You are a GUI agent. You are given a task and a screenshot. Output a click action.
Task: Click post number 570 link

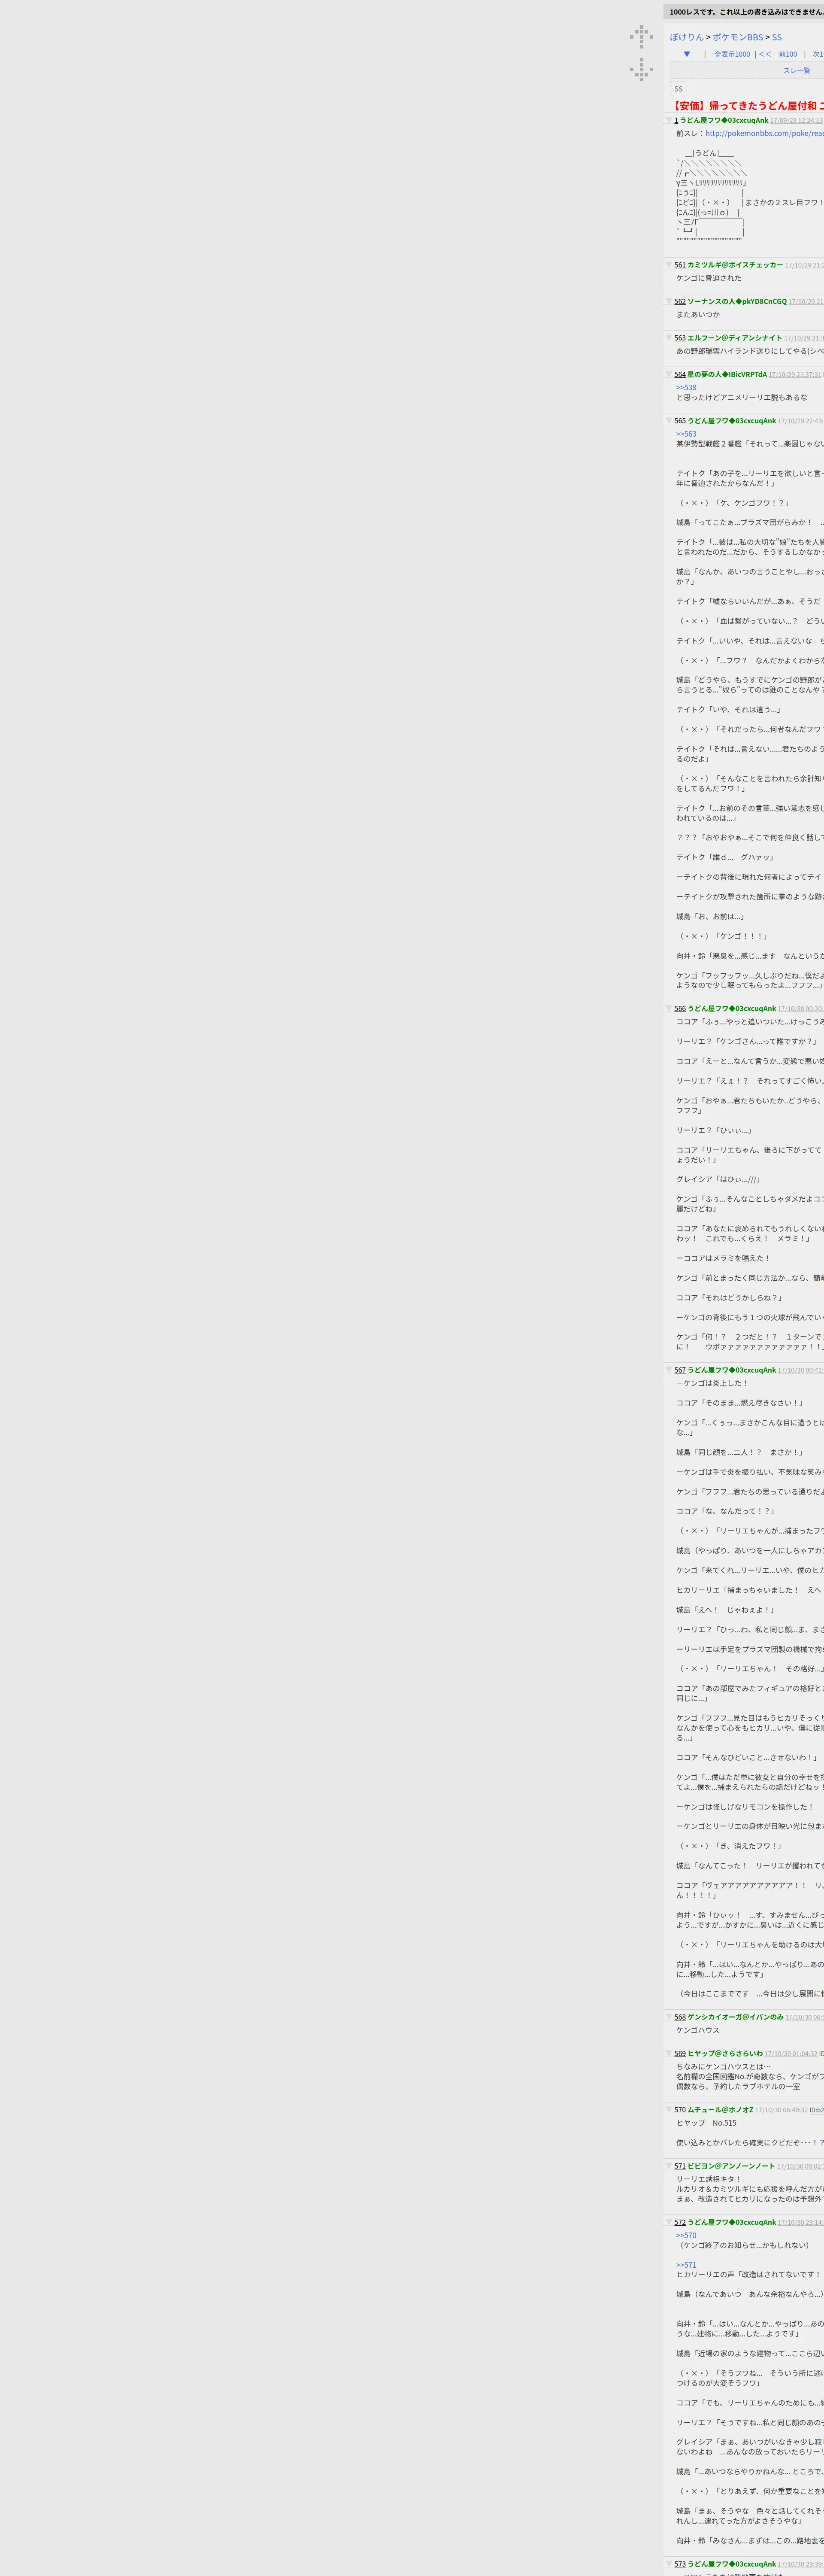point(680,2110)
